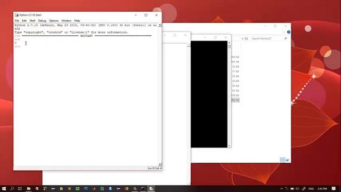This screenshot has height=192, width=341.
Task: Click the RESTART line in the shell
Action: coord(86,36)
